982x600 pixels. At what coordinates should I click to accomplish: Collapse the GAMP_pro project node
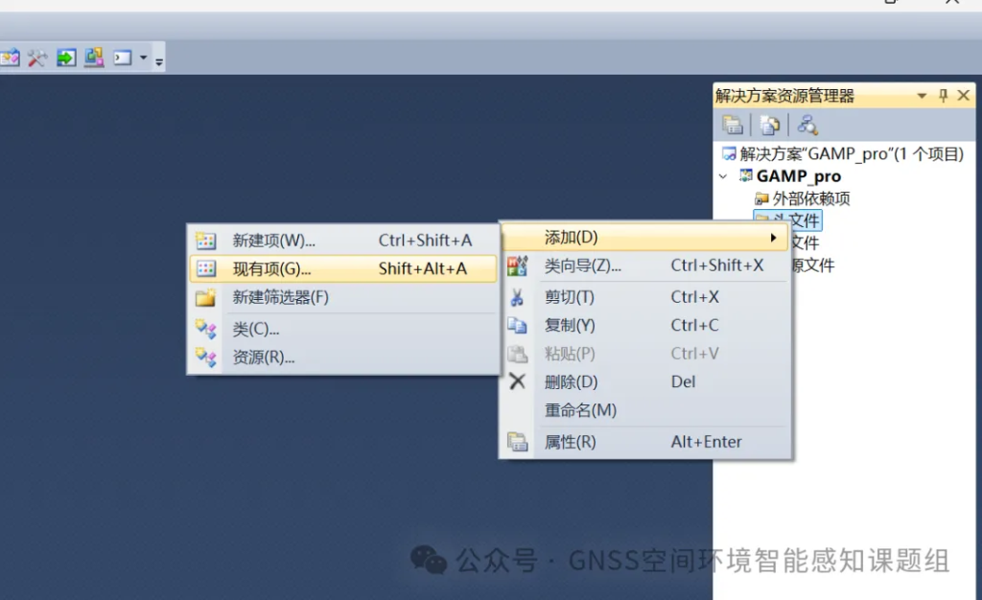point(723,176)
